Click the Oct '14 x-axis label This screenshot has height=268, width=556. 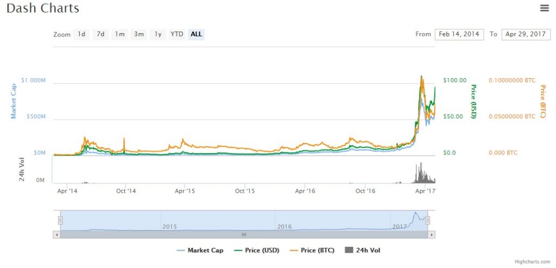(x=126, y=191)
